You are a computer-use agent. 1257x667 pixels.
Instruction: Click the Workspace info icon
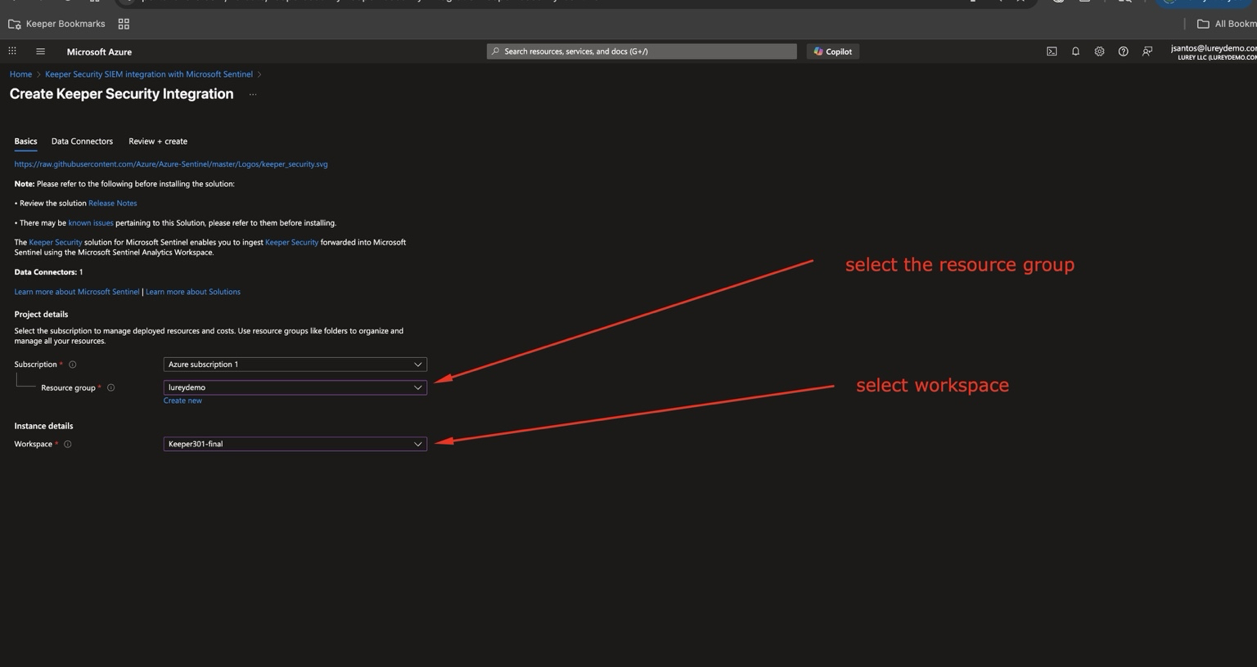pyautogui.click(x=68, y=445)
